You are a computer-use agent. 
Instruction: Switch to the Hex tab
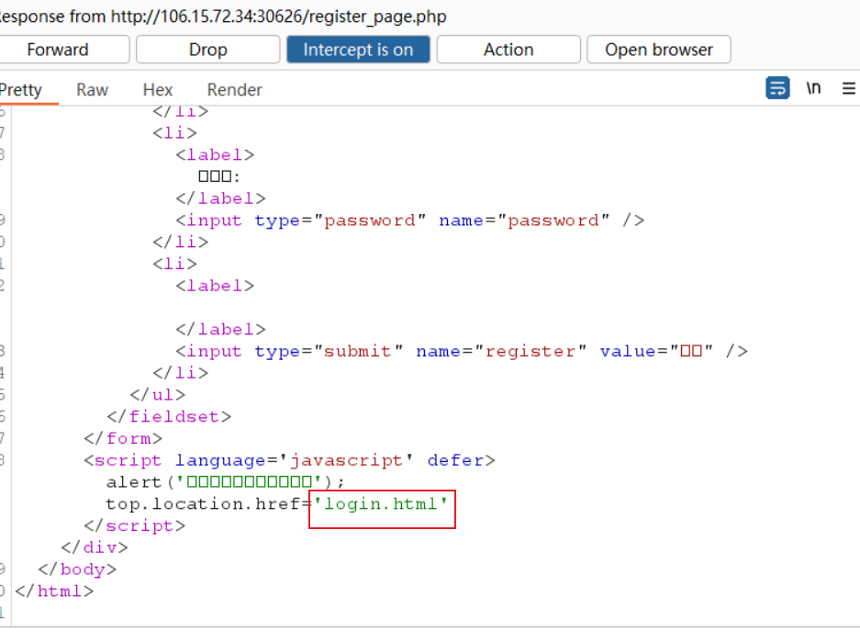click(158, 89)
